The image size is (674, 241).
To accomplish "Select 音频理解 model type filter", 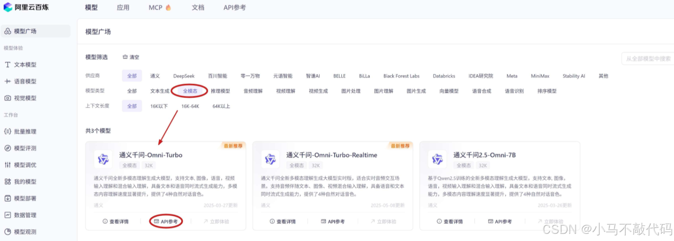I will click(253, 91).
